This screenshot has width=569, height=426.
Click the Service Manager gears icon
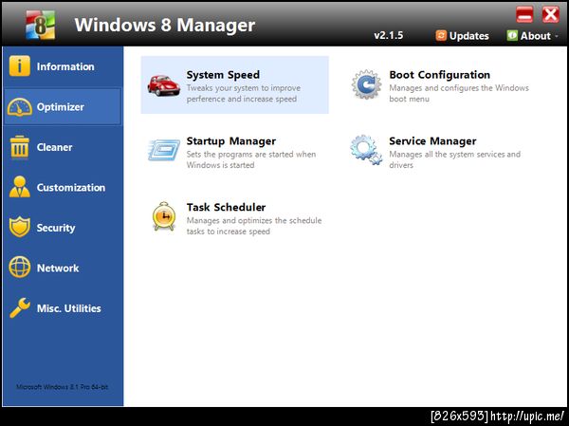366,150
